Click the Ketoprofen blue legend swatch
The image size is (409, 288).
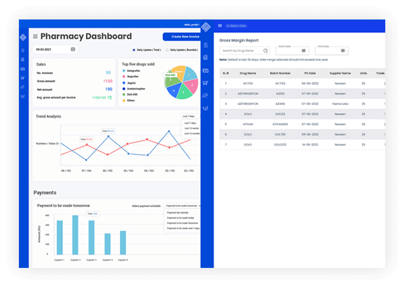[x=124, y=70]
